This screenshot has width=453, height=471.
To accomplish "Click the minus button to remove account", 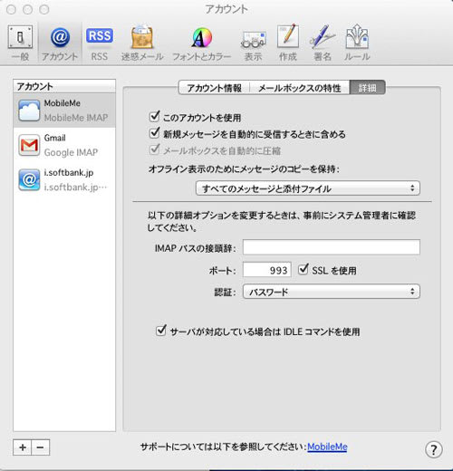I will click(41, 447).
